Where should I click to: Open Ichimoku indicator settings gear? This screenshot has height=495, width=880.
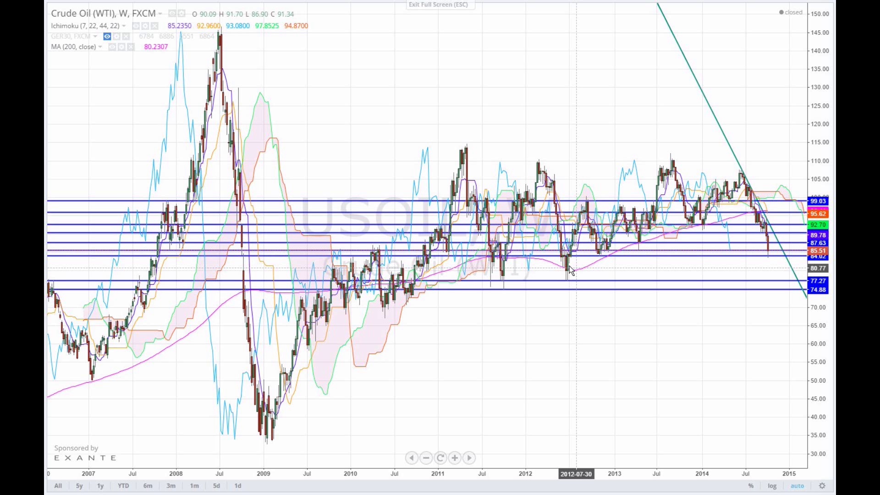pos(145,26)
